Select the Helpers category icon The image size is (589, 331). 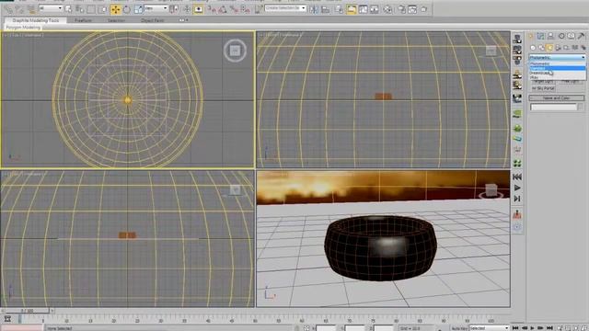point(567,48)
